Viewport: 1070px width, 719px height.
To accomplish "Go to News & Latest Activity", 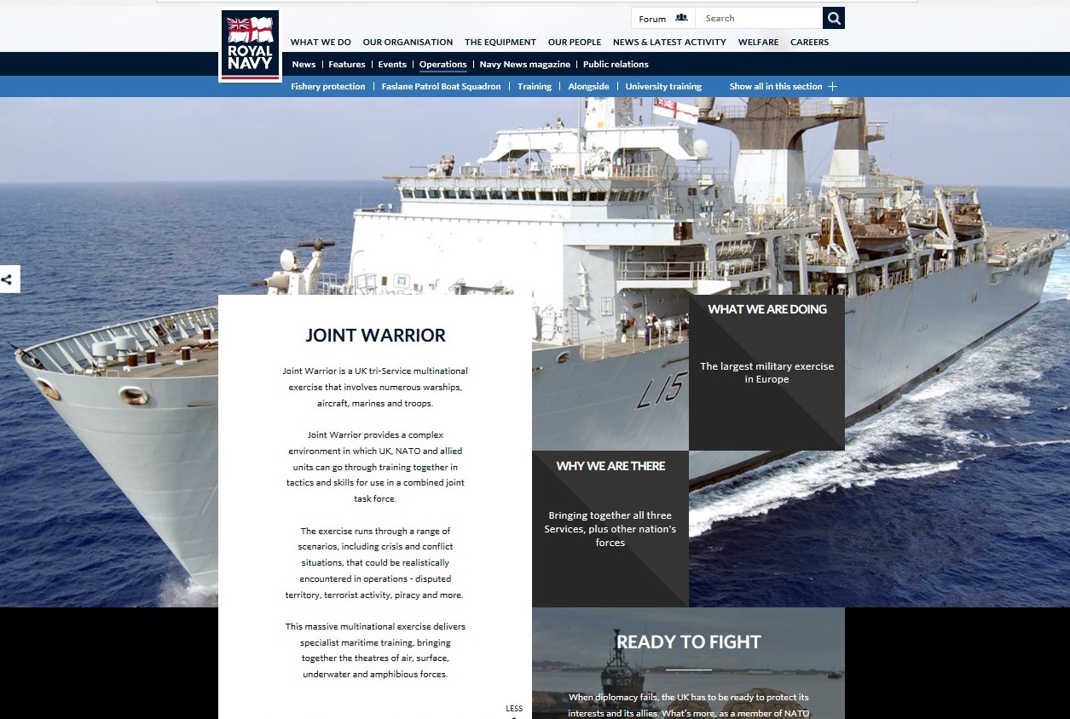I will point(669,42).
